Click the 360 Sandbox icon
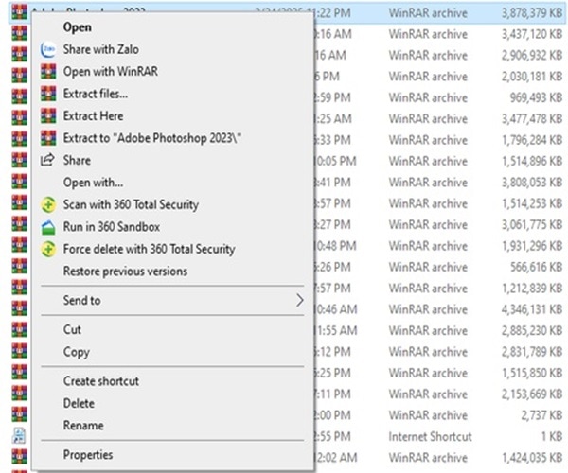This screenshot has width=568, height=473. [x=48, y=227]
